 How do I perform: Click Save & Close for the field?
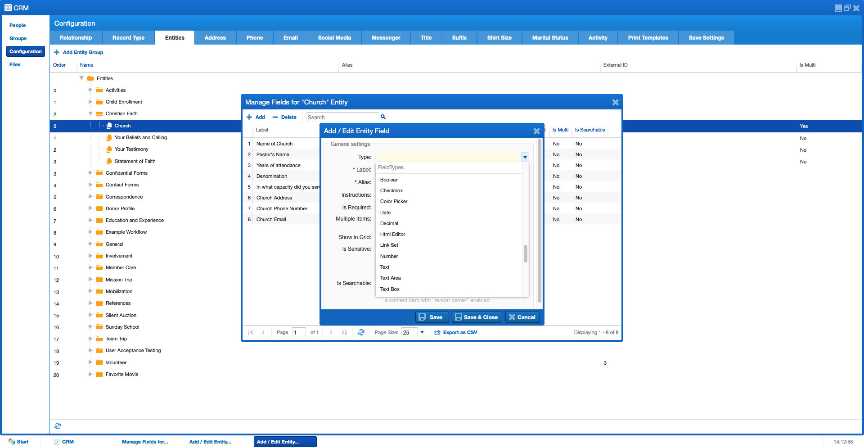click(x=477, y=317)
